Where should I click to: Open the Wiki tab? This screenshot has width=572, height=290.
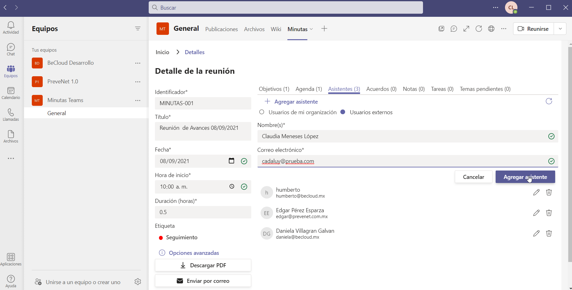click(x=276, y=29)
